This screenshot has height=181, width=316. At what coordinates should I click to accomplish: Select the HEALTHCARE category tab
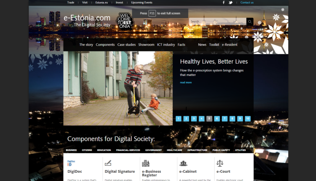pyautogui.click(x=174, y=150)
